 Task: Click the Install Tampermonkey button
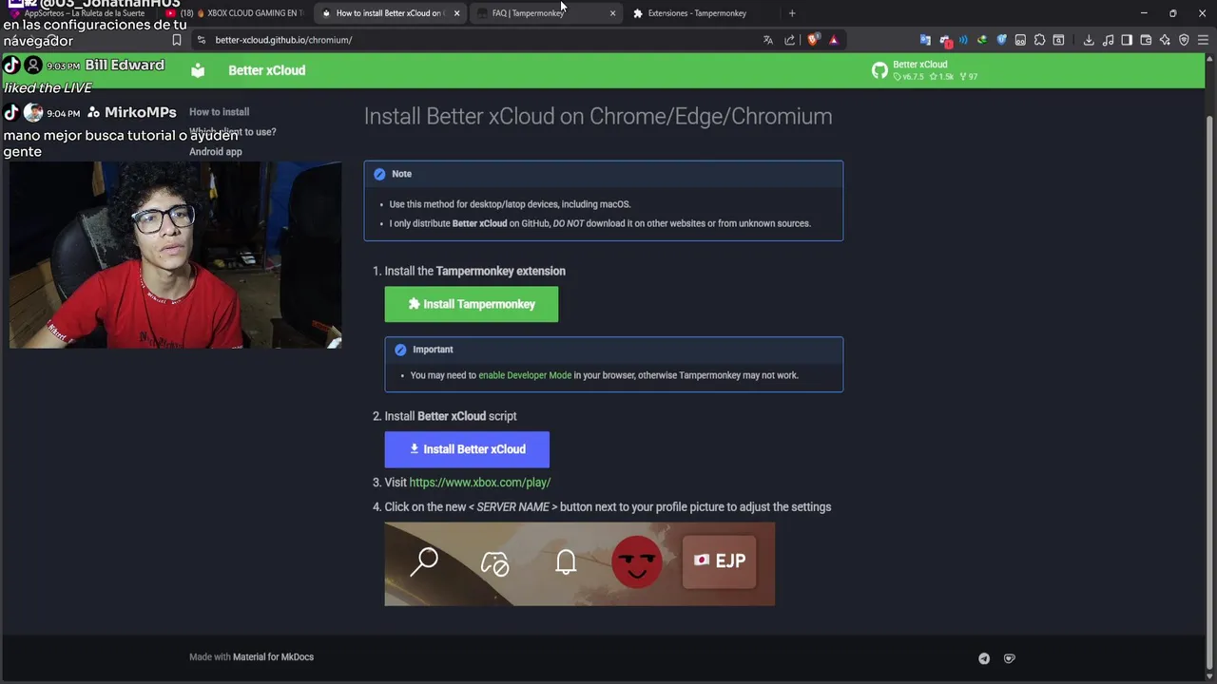coord(472,304)
